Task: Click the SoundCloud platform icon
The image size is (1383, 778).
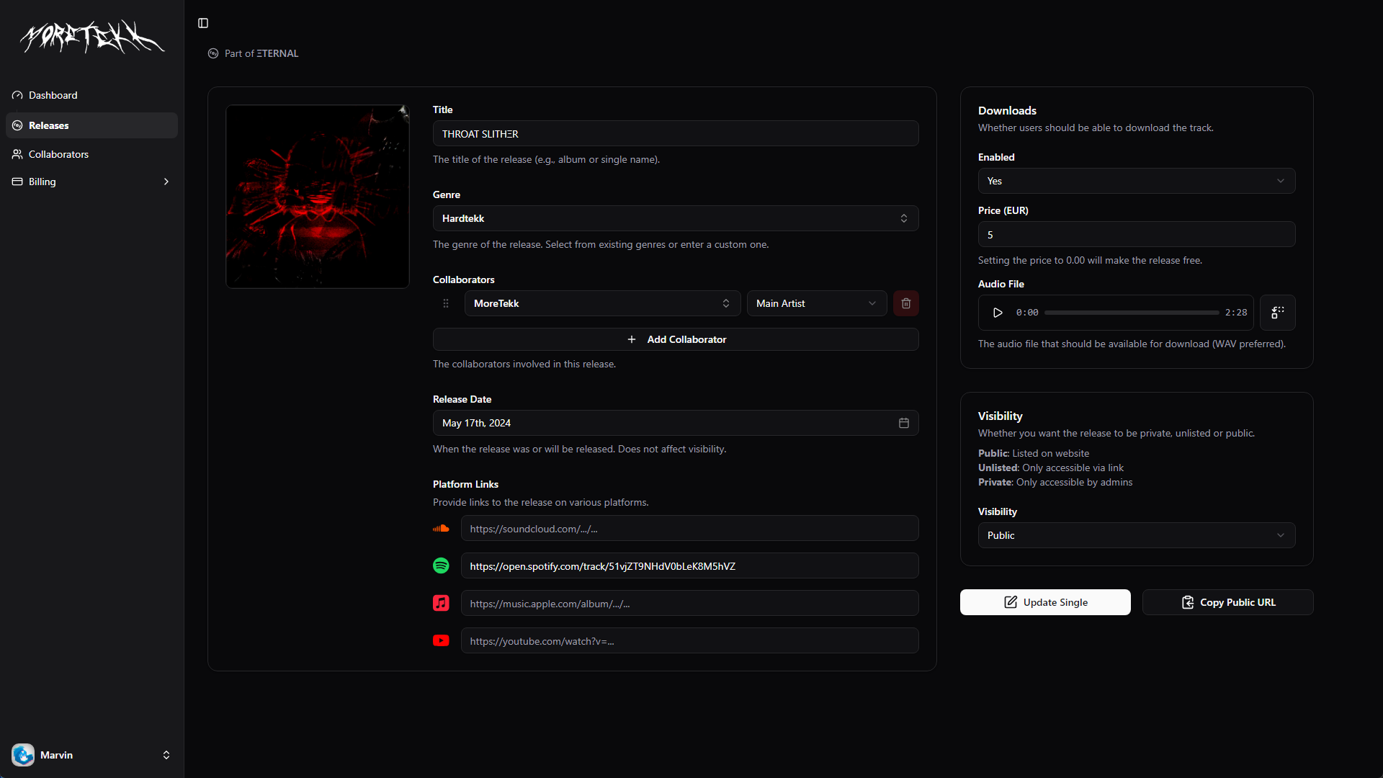Action: coord(441,528)
